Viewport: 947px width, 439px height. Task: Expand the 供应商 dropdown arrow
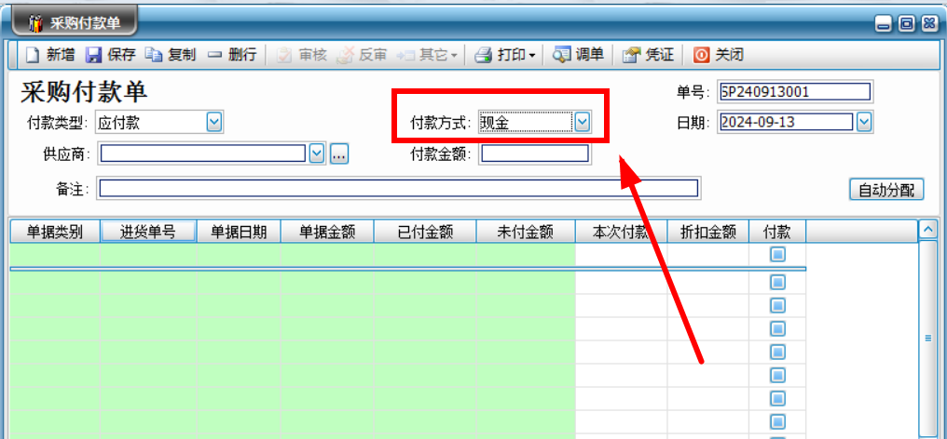[317, 154]
